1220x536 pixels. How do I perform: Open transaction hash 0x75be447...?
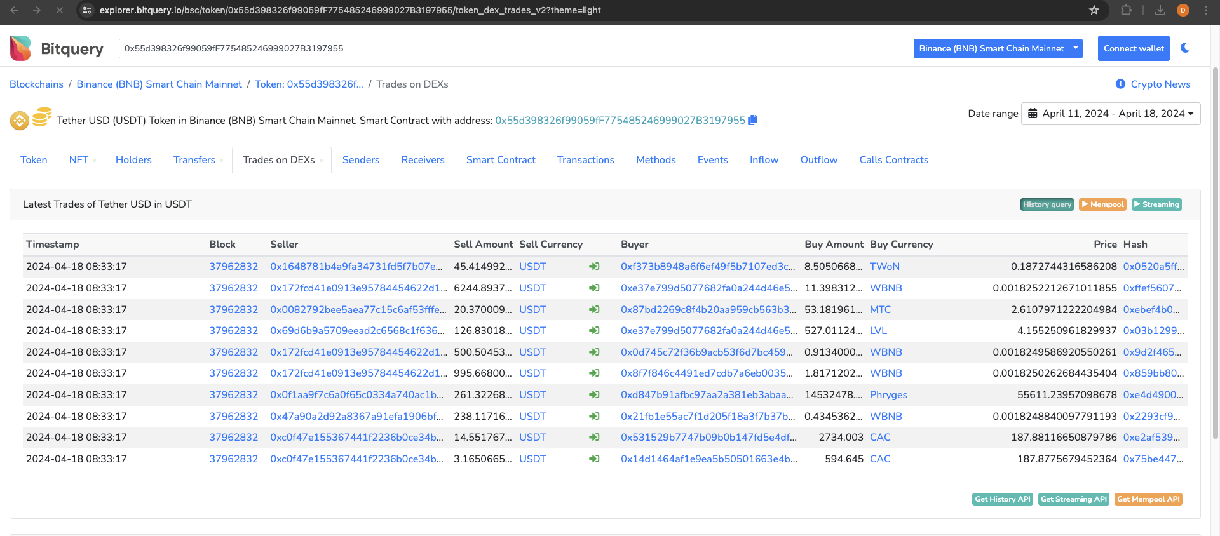tap(1153, 459)
